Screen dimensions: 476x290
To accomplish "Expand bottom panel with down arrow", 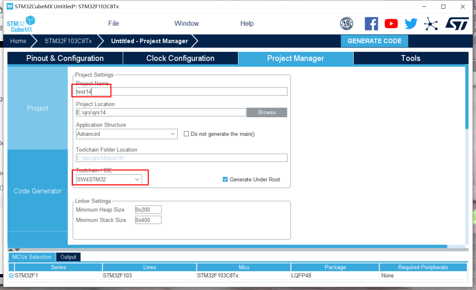I will 18,250.
